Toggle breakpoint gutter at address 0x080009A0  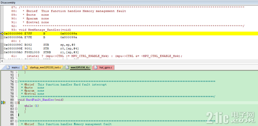(2, 52)
